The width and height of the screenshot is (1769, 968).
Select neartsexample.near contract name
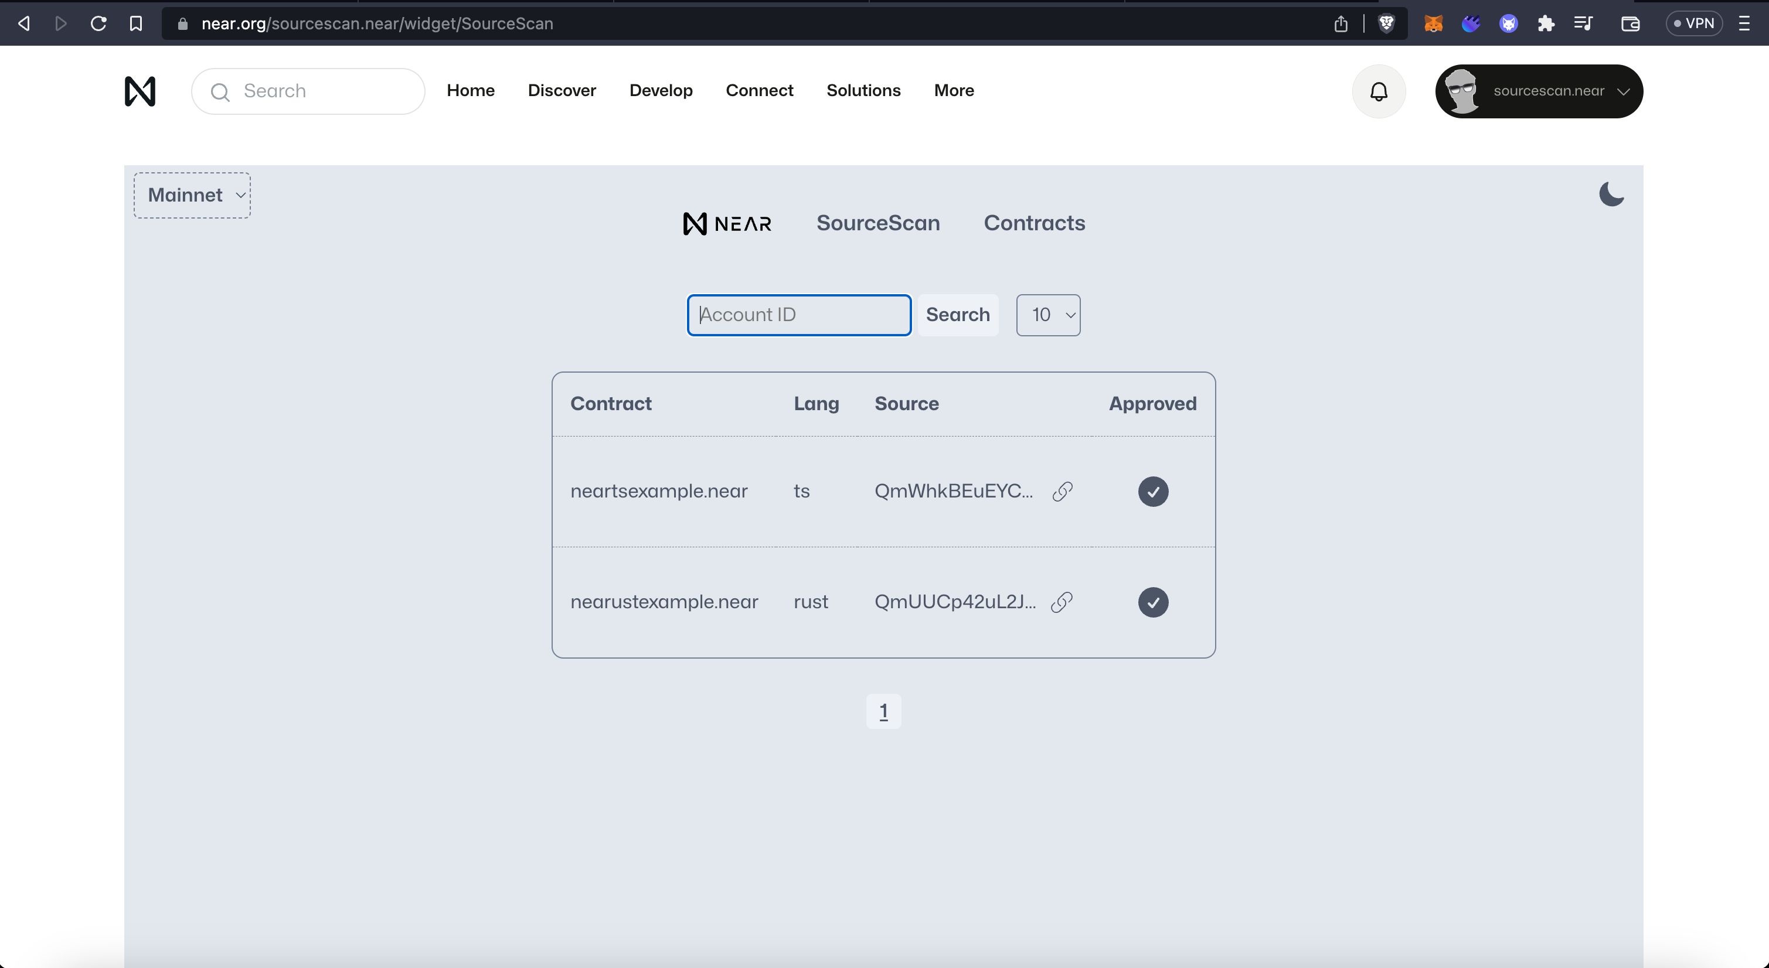coord(659,492)
